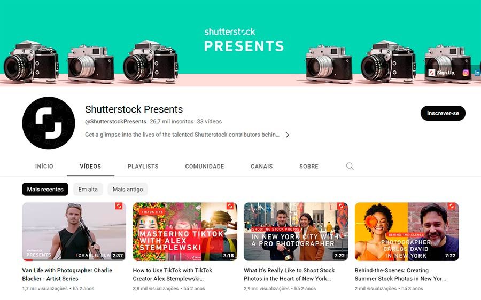Go to the COMUNIDADE tab
Screen dimensions: 481x300
tap(205, 167)
